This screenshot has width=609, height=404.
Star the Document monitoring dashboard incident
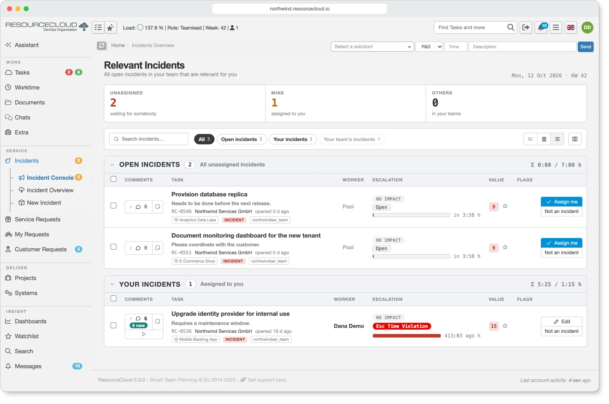(505, 247)
